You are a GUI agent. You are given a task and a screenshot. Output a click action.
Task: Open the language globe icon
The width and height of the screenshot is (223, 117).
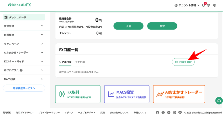click(x=215, y=5)
